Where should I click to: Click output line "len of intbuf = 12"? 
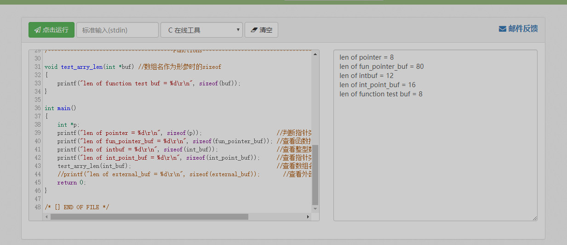367,76
